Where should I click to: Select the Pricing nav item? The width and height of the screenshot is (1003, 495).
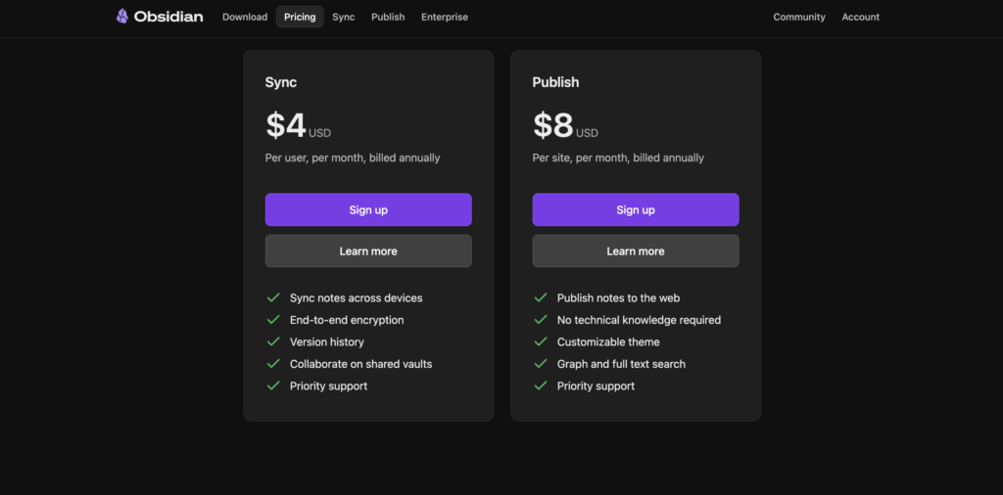coord(300,18)
